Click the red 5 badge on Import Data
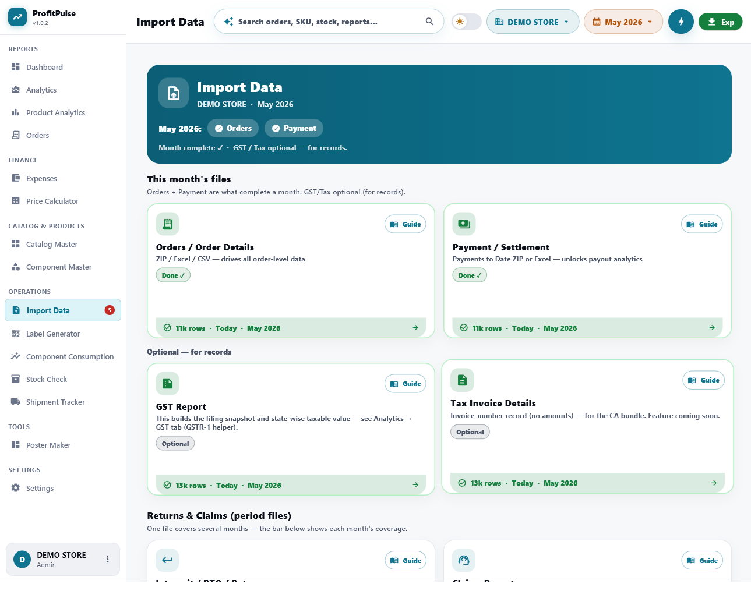Screen dimensions: 751x605 click(110, 310)
